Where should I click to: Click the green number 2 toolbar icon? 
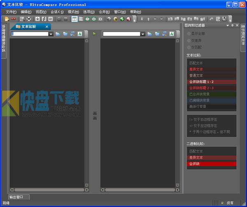[x=94, y=19]
